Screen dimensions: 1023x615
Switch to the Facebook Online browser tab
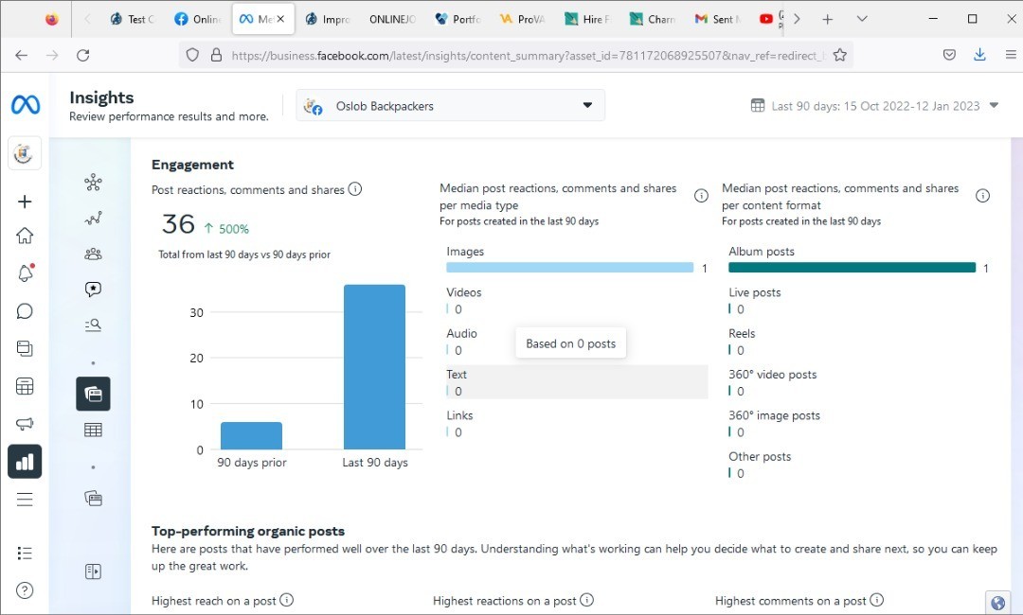click(198, 19)
